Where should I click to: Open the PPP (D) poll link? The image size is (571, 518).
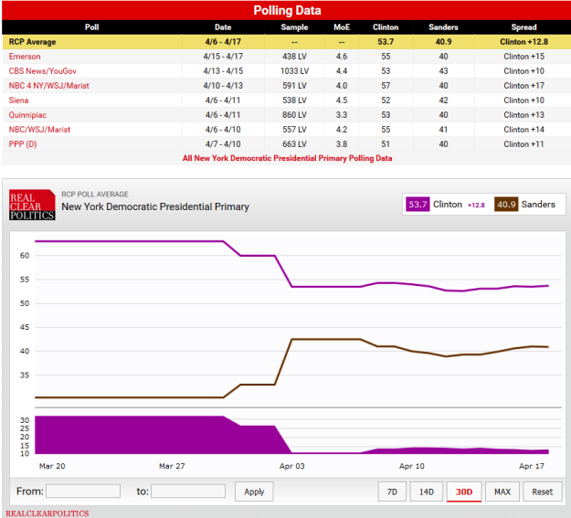(25, 144)
